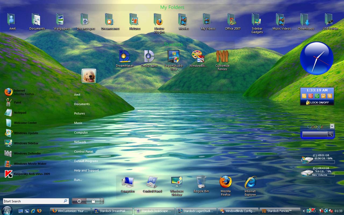
Task: Click the C: drive usage bar
Action: tap(324, 162)
